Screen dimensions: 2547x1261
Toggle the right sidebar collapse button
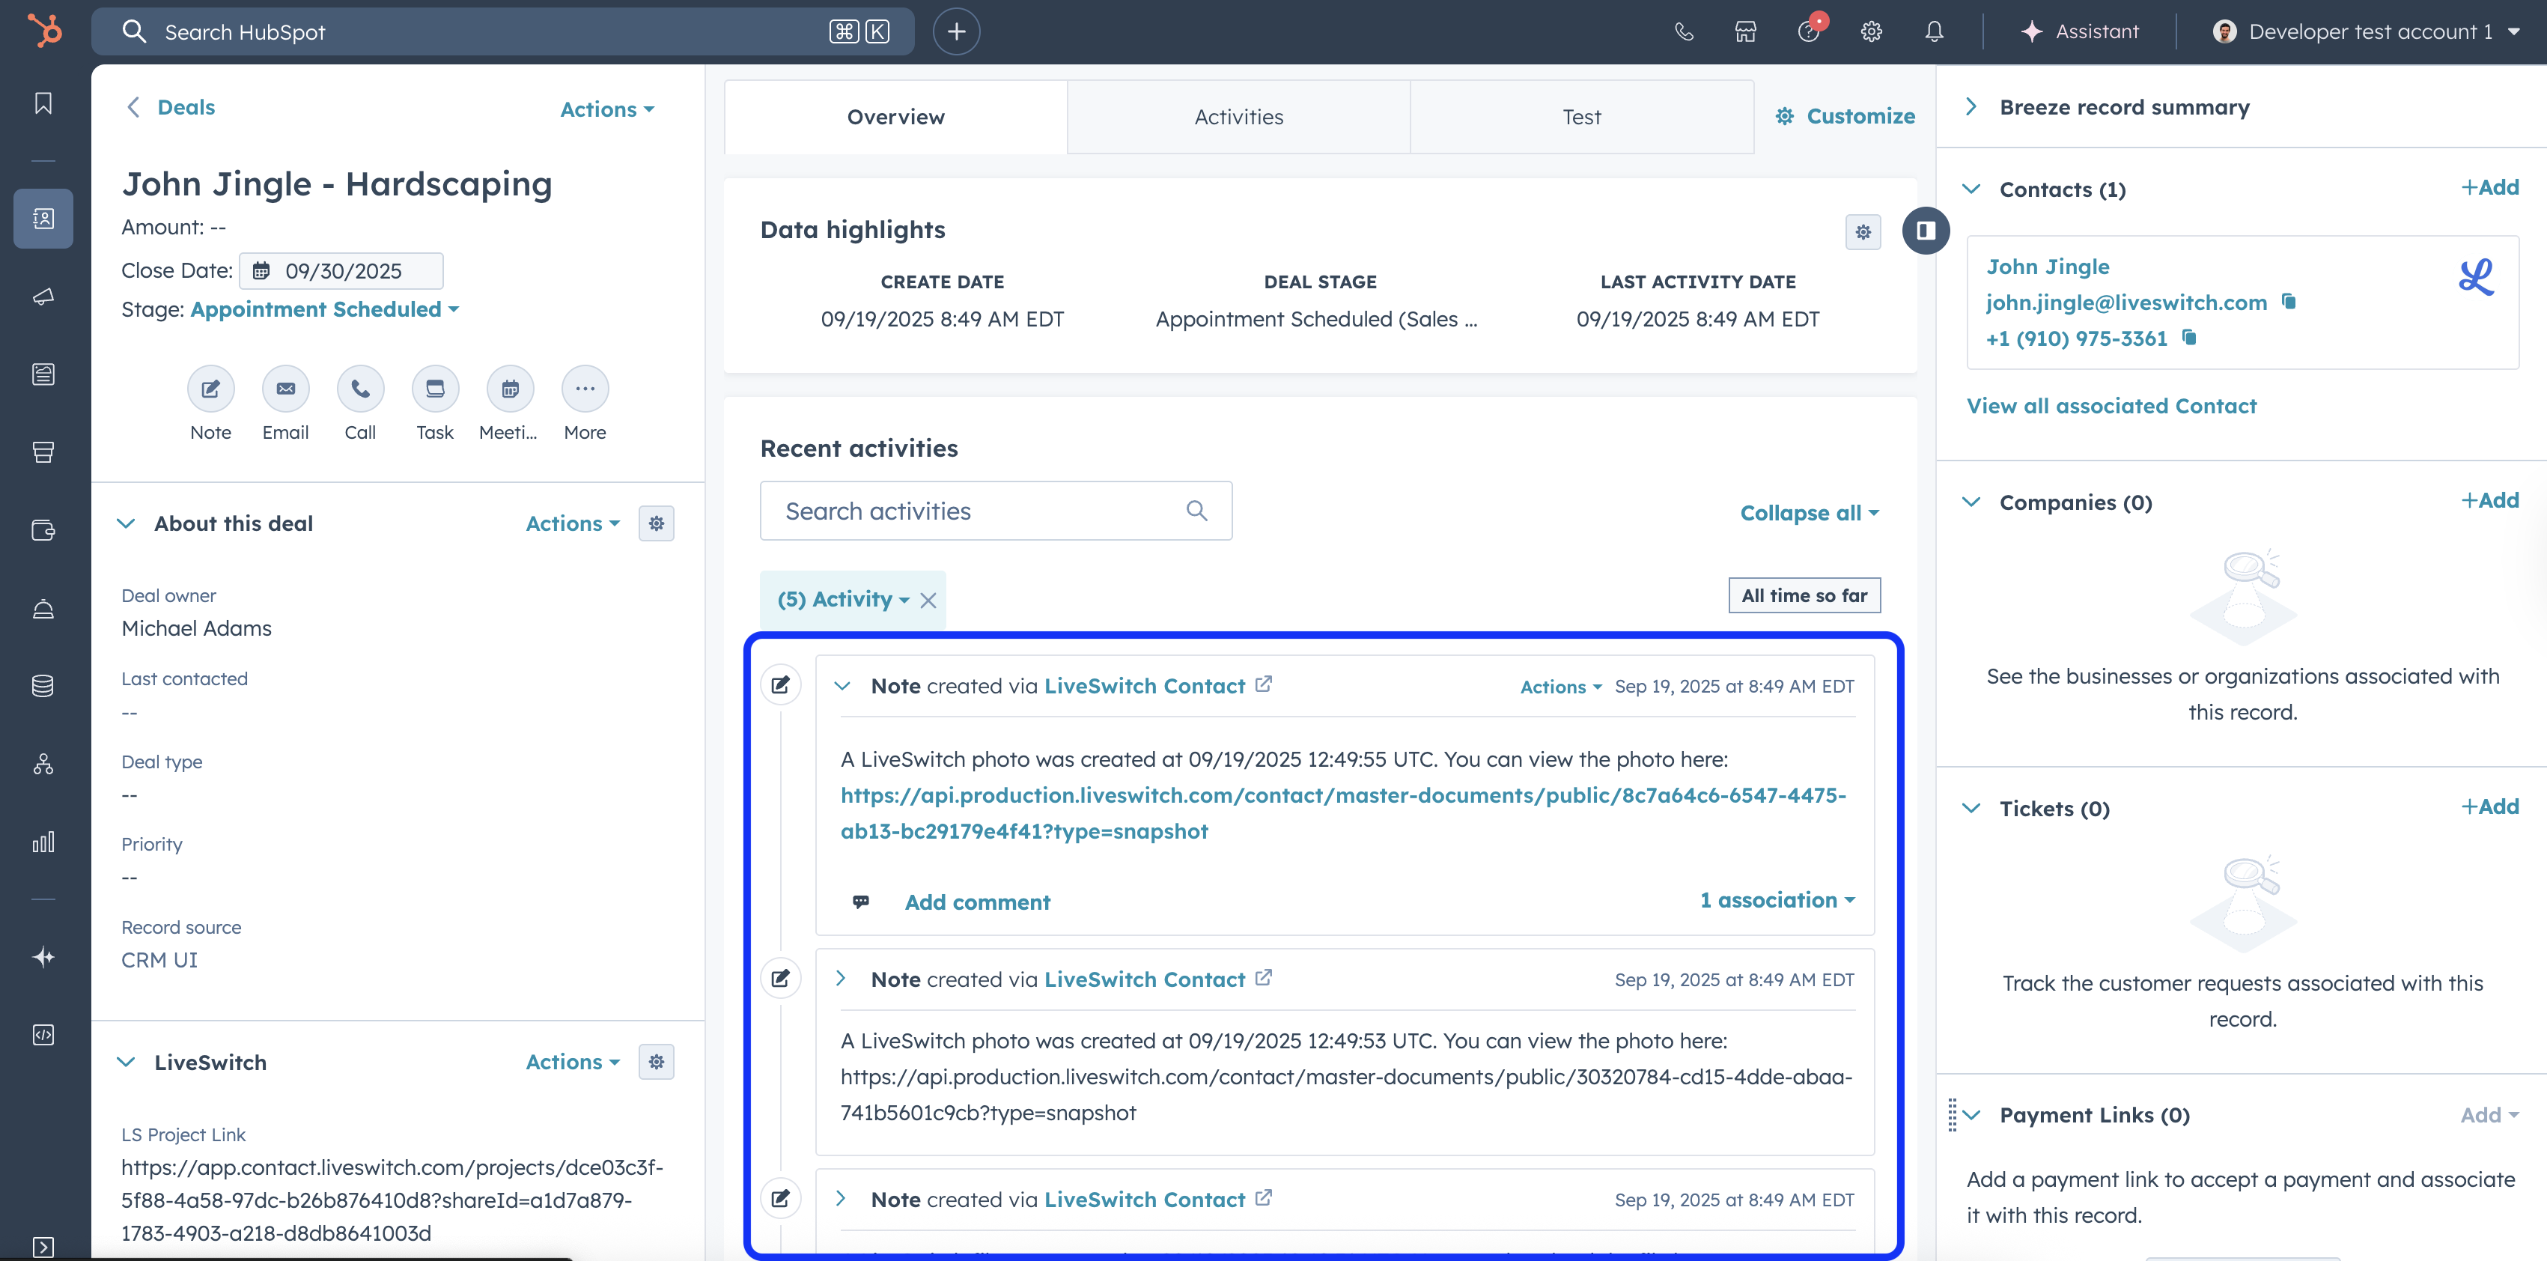click(1925, 231)
